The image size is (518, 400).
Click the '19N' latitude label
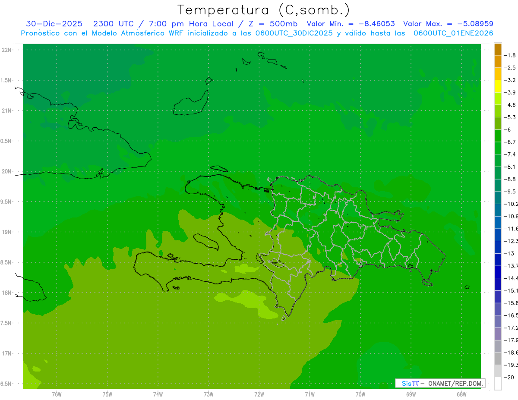click(7, 232)
